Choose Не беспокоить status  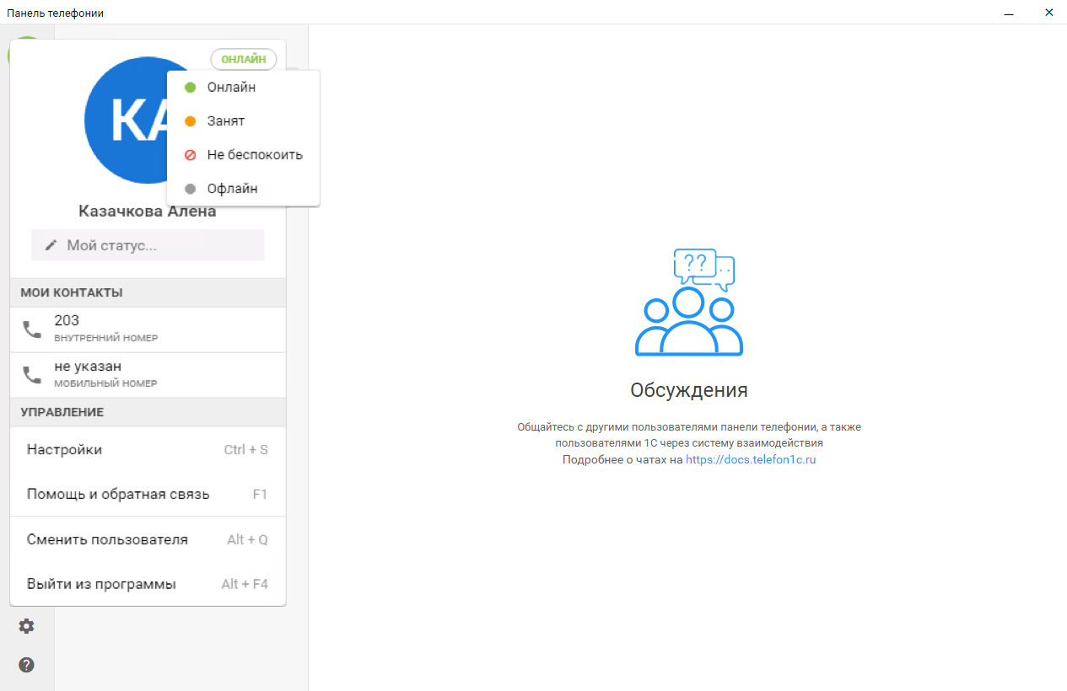(244, 155)
